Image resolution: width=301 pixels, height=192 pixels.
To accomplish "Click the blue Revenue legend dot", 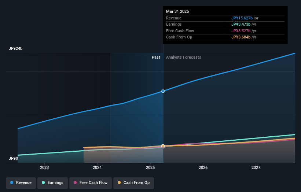I will click(x=12, y=182).
